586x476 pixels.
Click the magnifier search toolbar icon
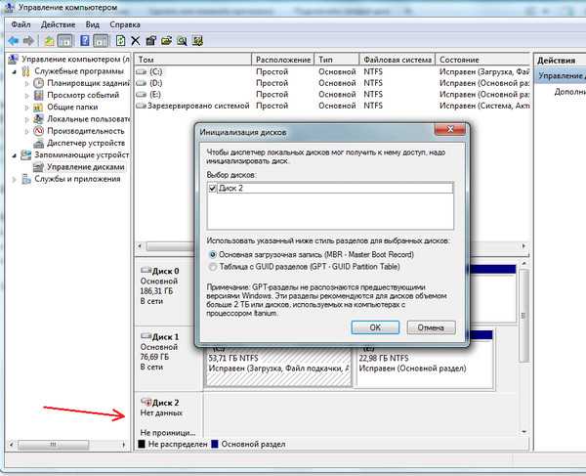(182, 41)
